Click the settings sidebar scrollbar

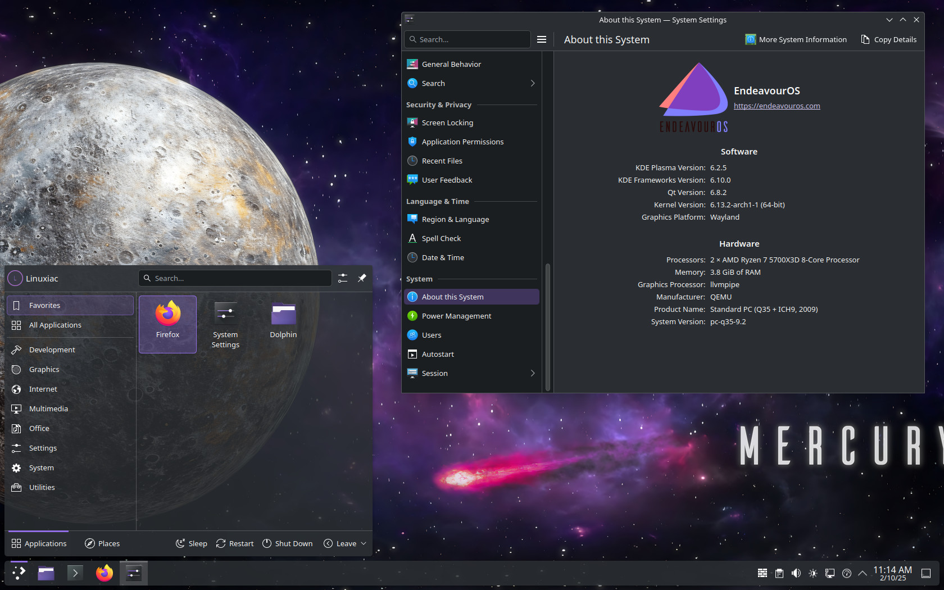click(x=547, y=326)
